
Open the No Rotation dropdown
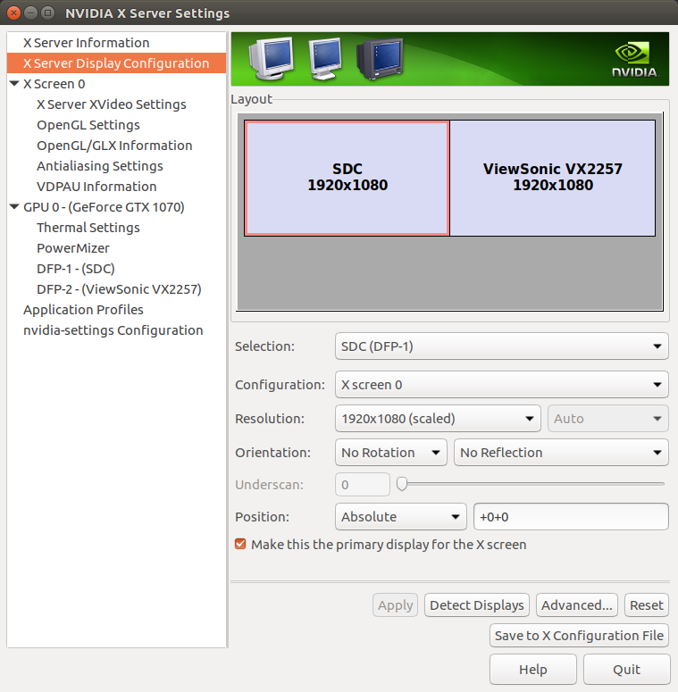pos(391,453)
